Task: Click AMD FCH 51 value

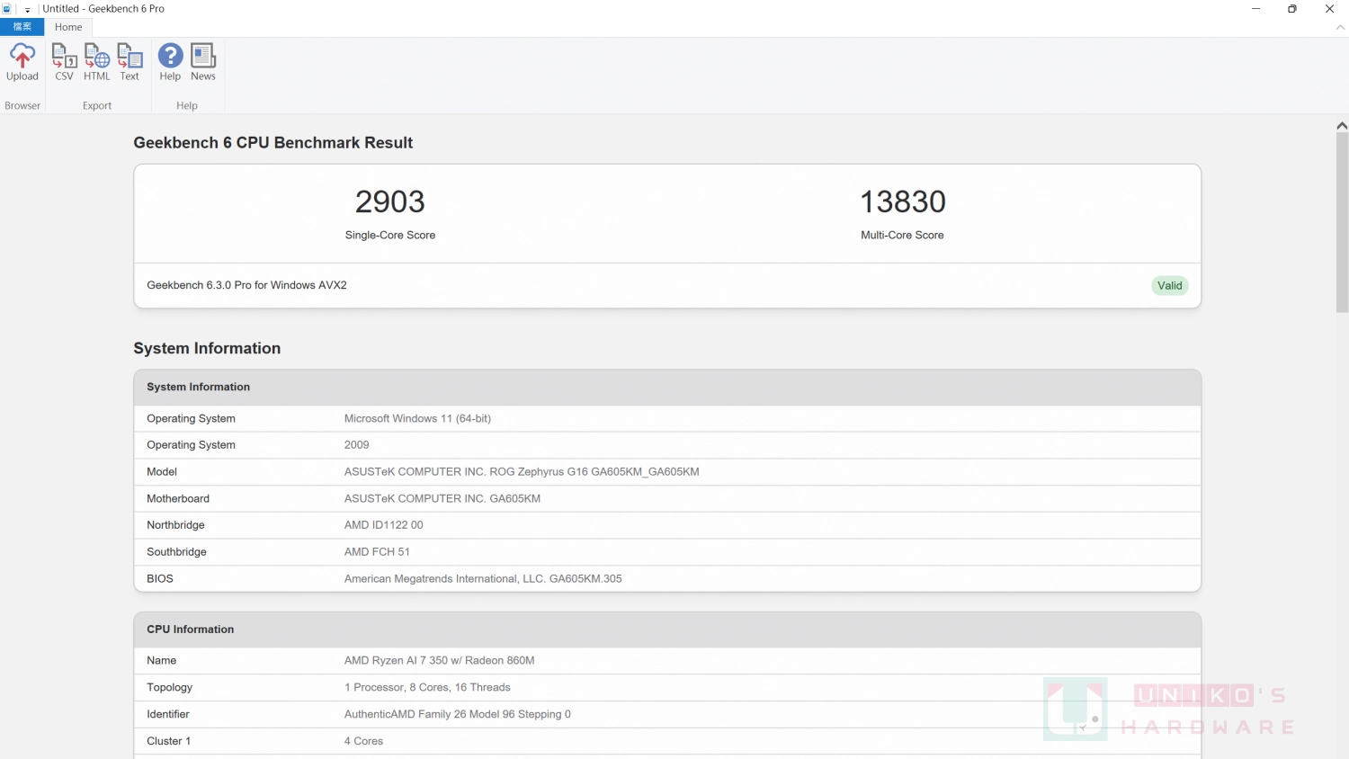Action: (377, 552)
